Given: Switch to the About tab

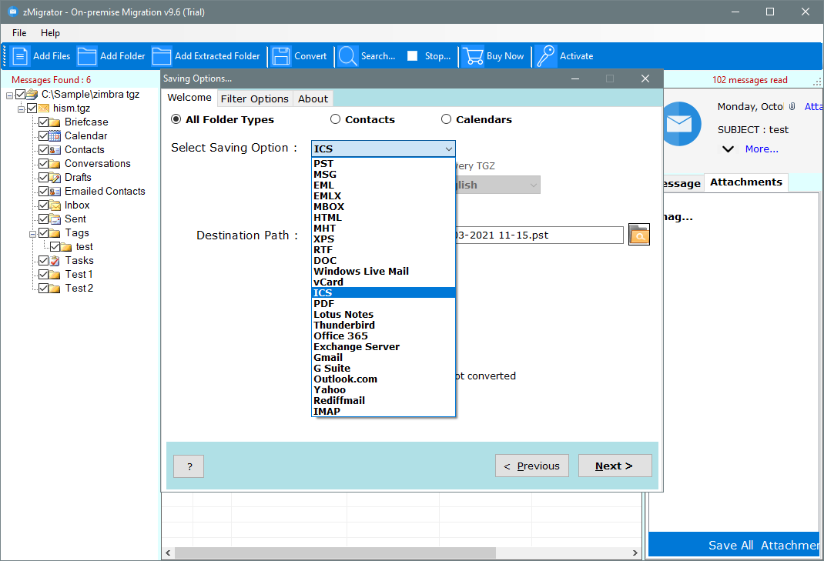Looking at the screenshot, I should (x=313, y=99).
